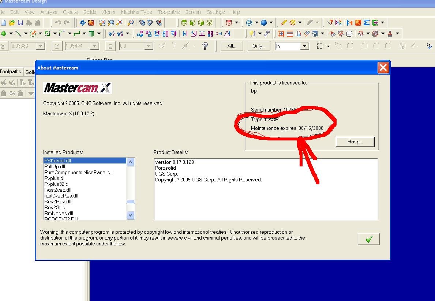Click the All... selection button

pyautogui.click(x=232, y=46)
